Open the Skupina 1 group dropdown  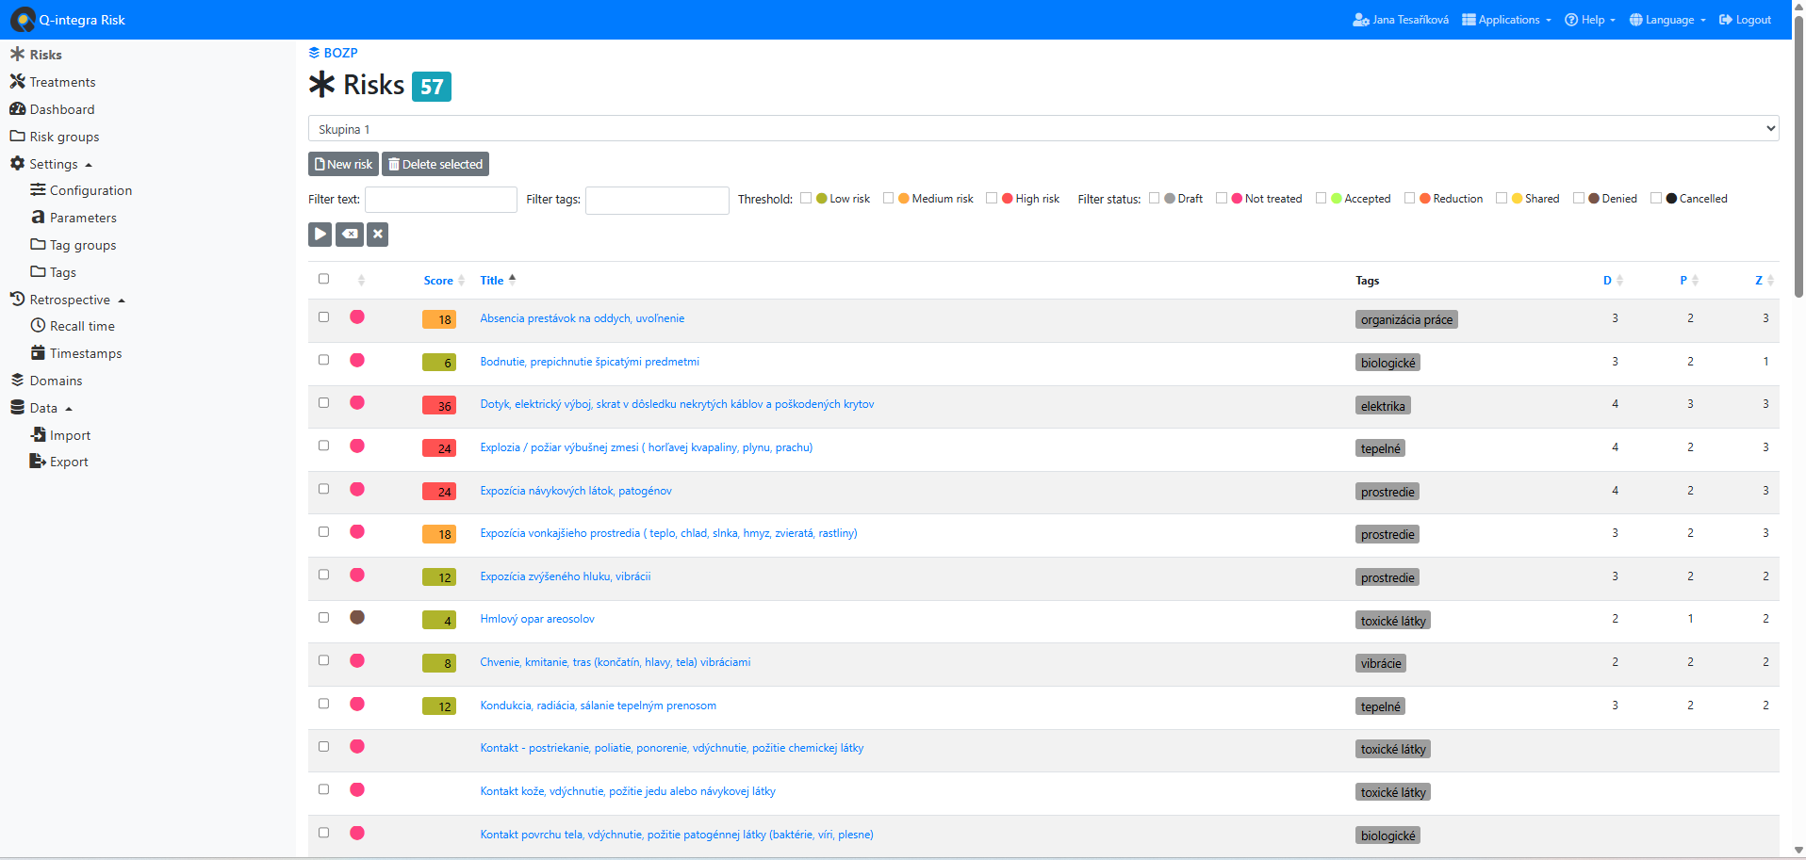pyautogui.click(x=1043, y=129)
